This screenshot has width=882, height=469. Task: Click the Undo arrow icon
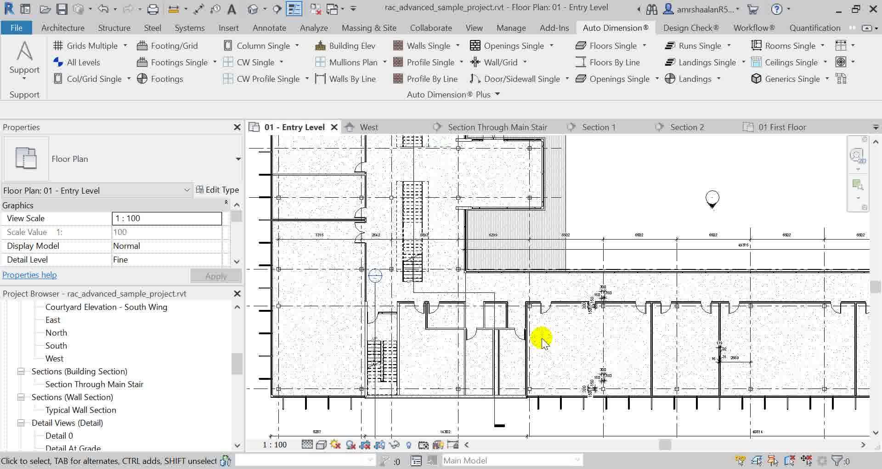[x=103, y=9]
